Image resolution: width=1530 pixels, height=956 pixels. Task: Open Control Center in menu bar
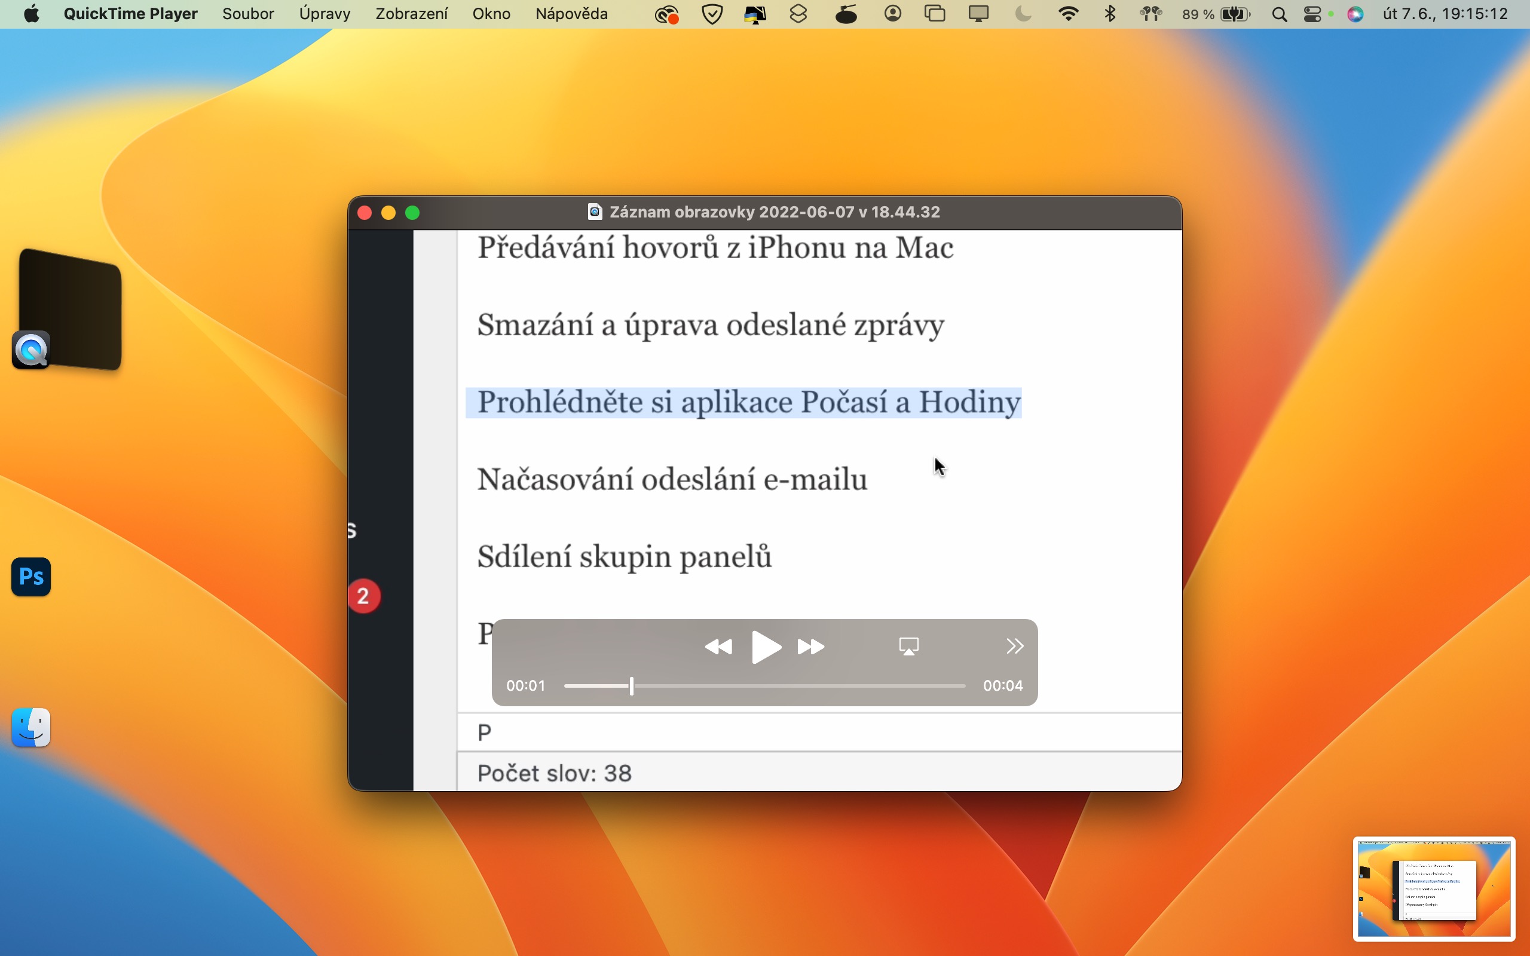coord(1313,14)
